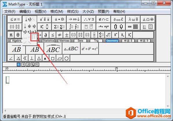Open the embellishments palette
173x121 pixels.
44,19
